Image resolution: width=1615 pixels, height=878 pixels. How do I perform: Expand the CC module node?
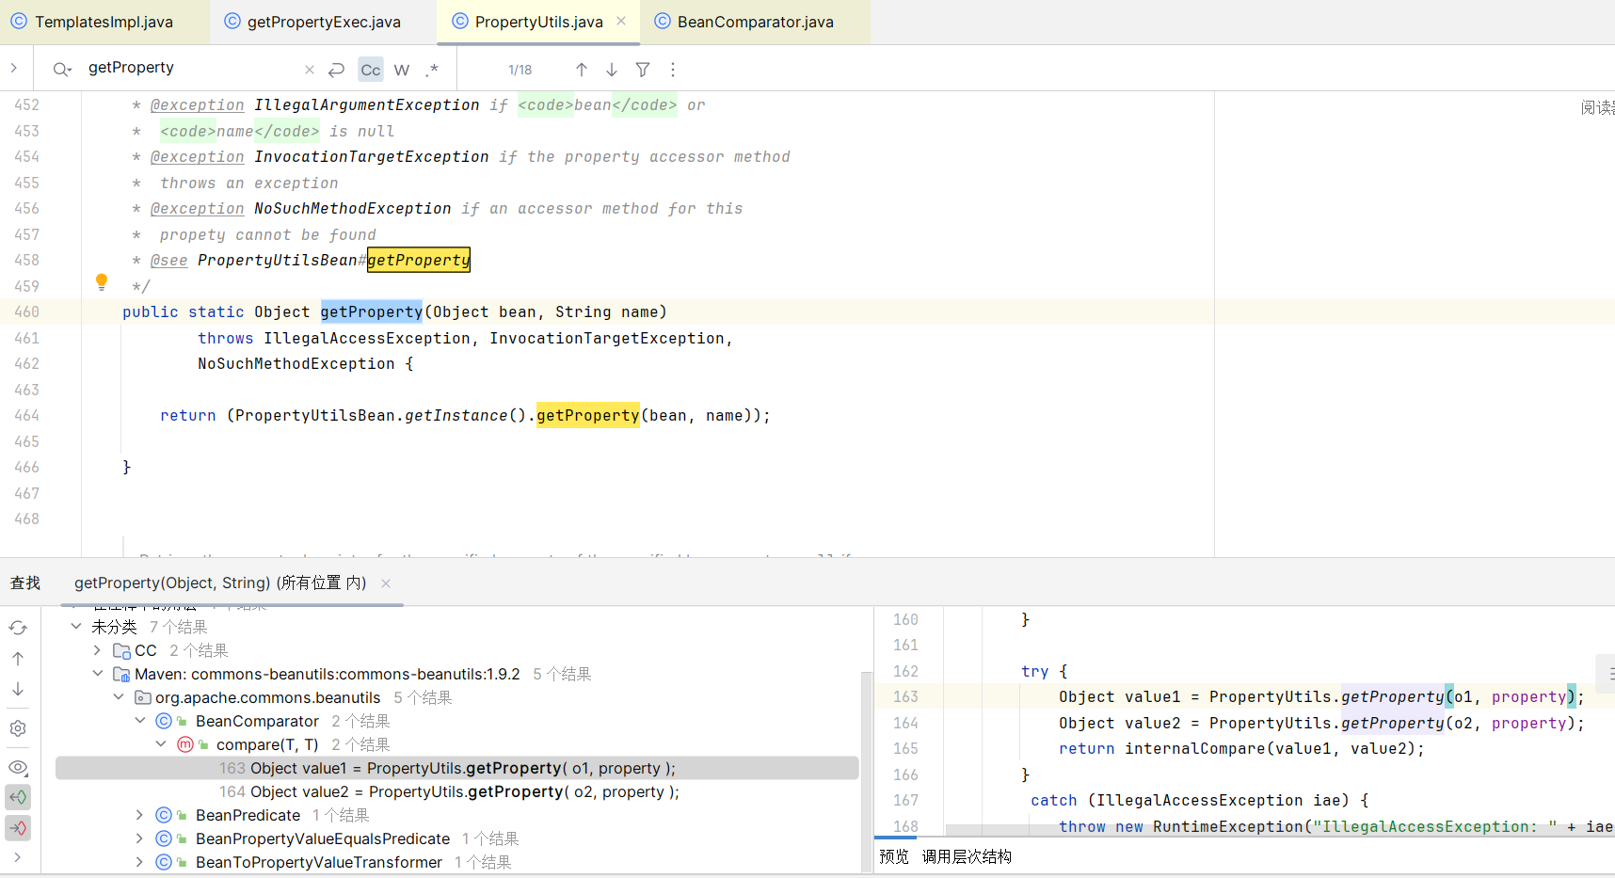97,650
